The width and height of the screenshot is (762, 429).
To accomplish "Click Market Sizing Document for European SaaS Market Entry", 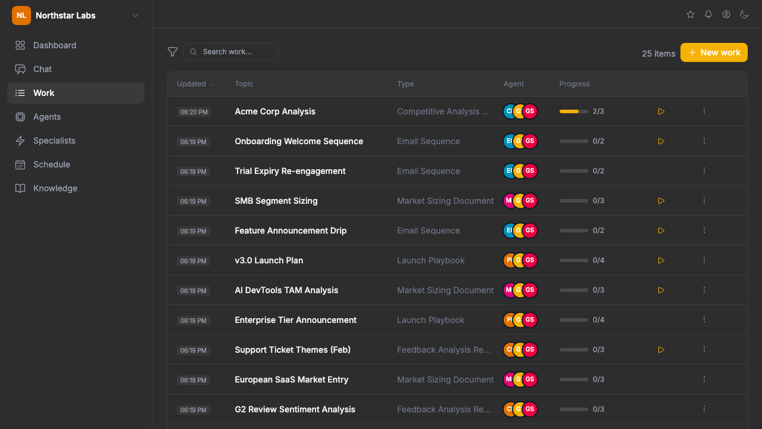I will (445, 380).
